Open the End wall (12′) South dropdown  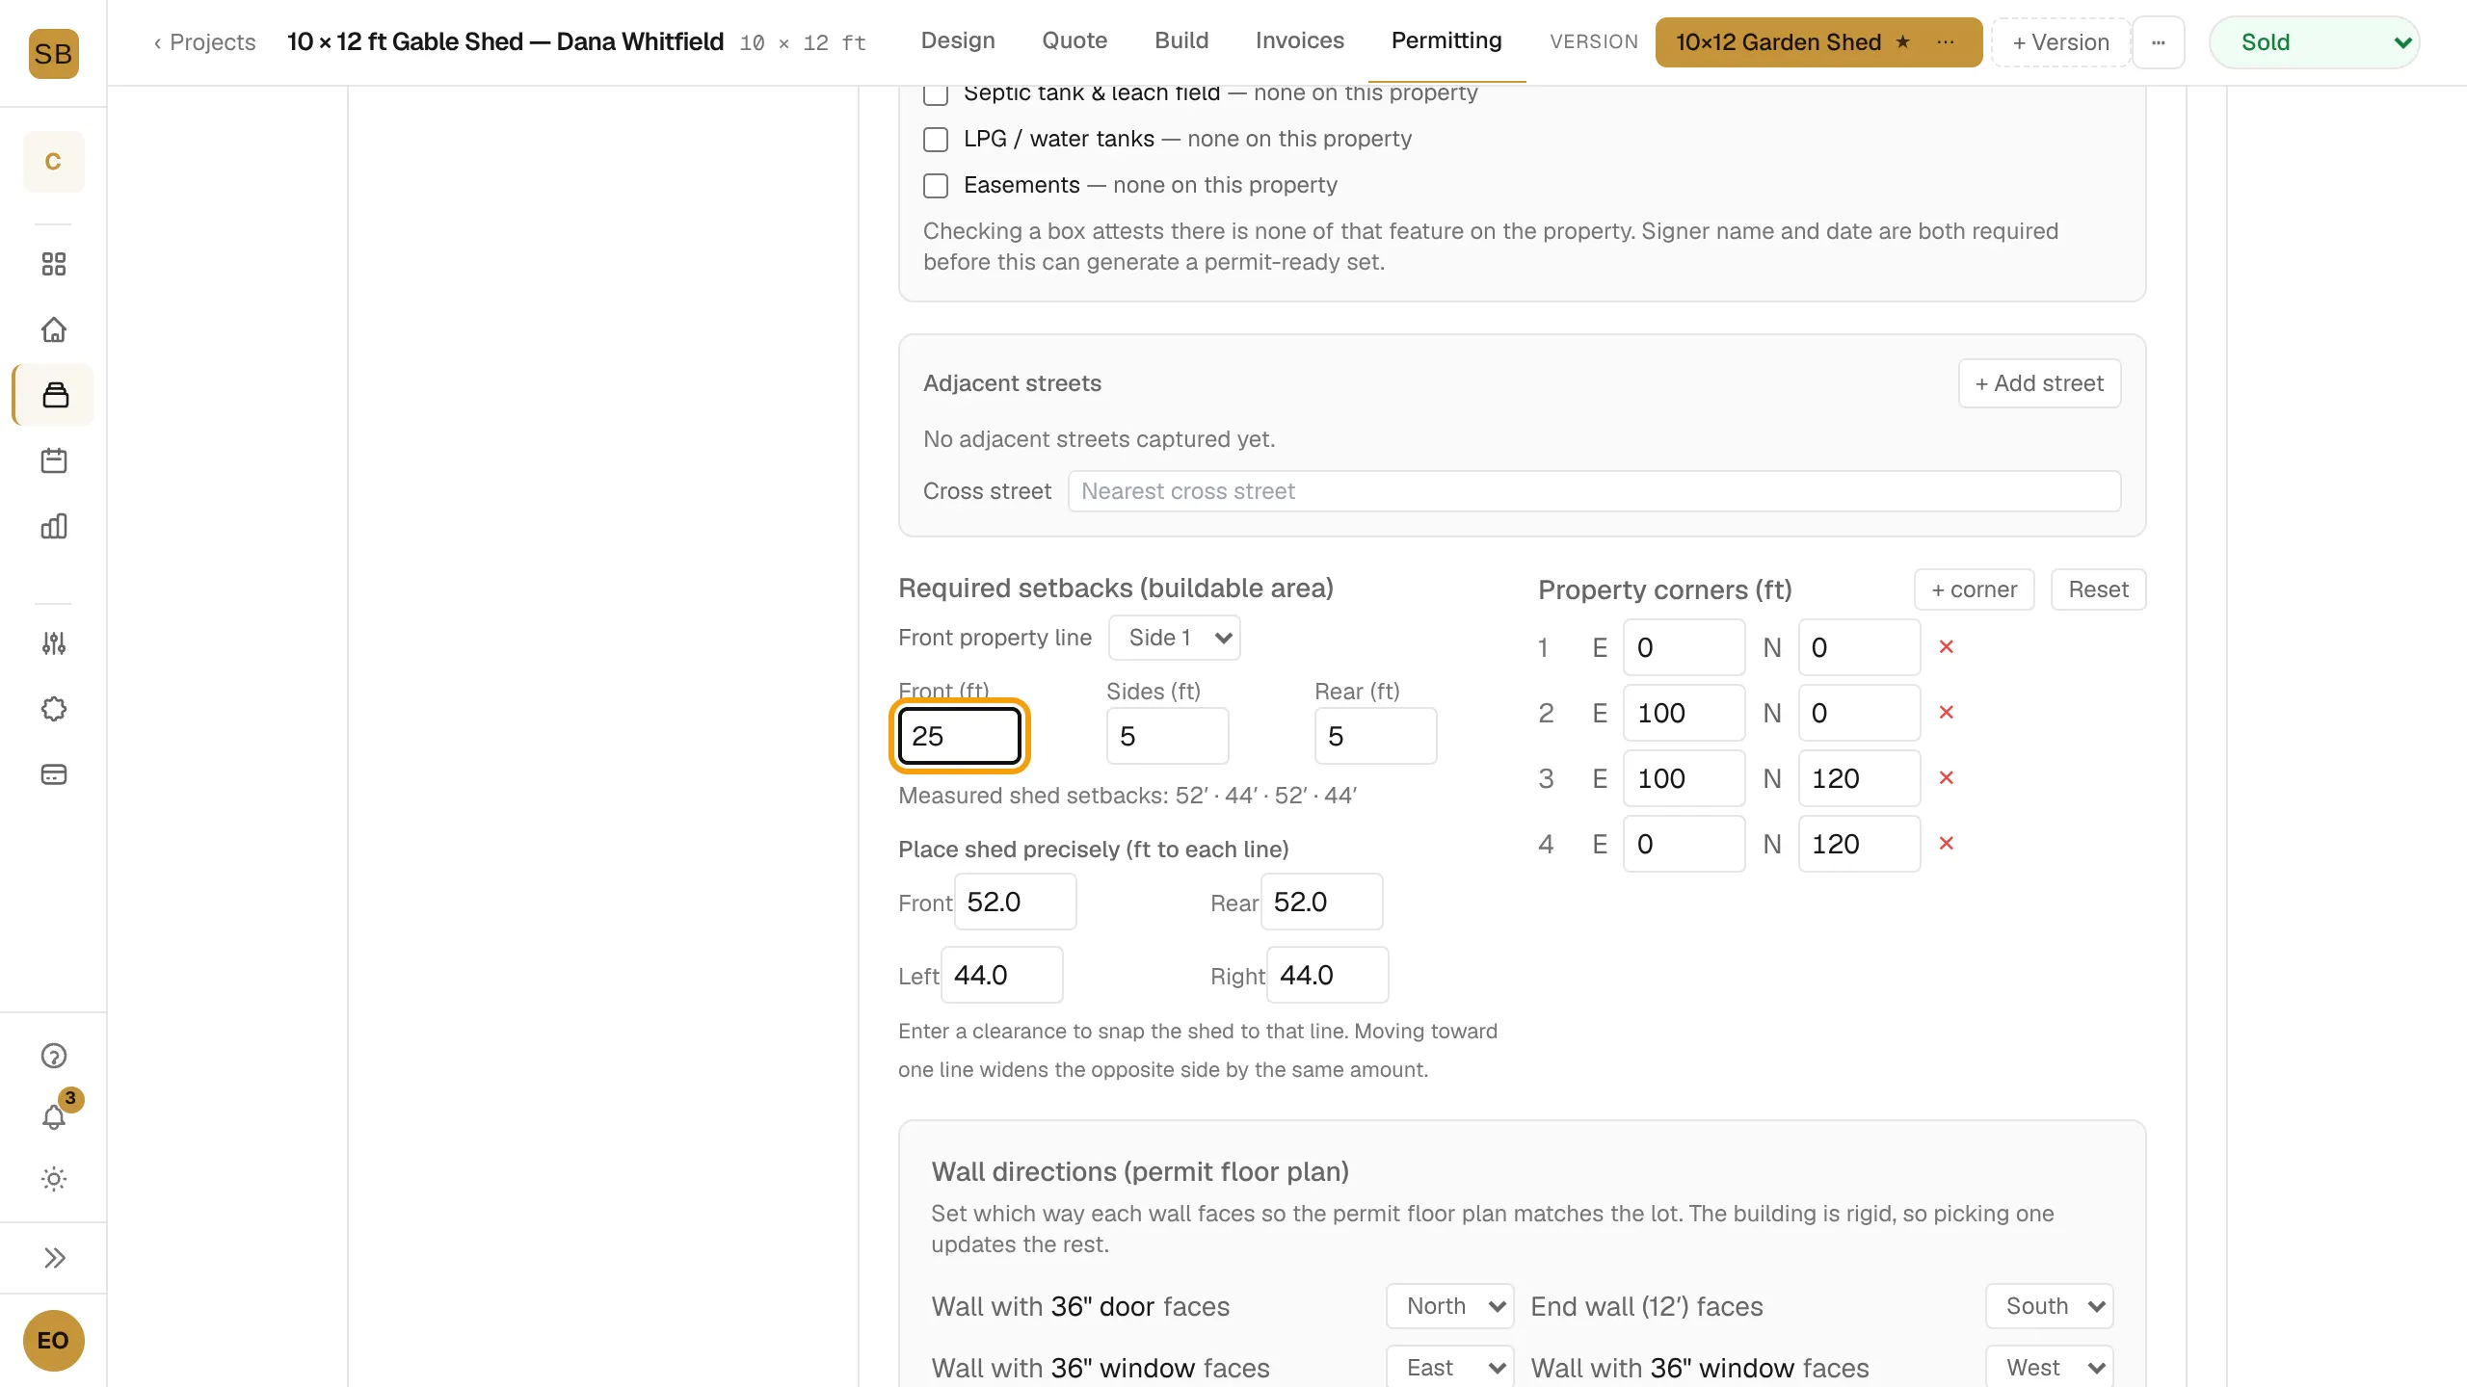pos(2049,1306)
